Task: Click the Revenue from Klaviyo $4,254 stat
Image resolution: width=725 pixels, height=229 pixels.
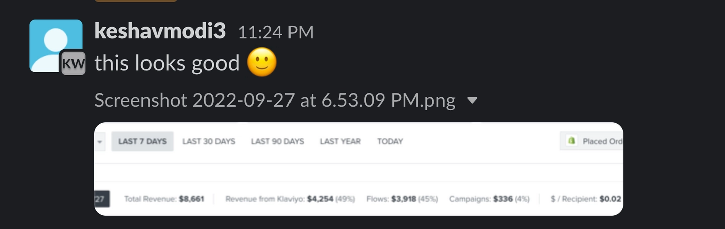Action: (320, 199)
